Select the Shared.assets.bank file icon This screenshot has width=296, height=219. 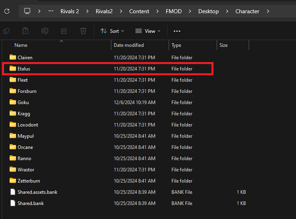point(13,192)
